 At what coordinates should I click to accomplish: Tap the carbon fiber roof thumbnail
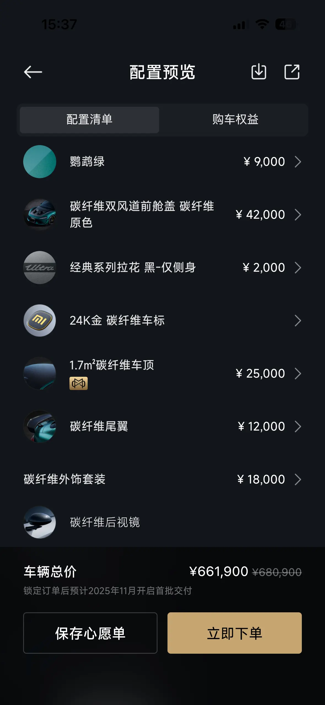click(40, 373)
